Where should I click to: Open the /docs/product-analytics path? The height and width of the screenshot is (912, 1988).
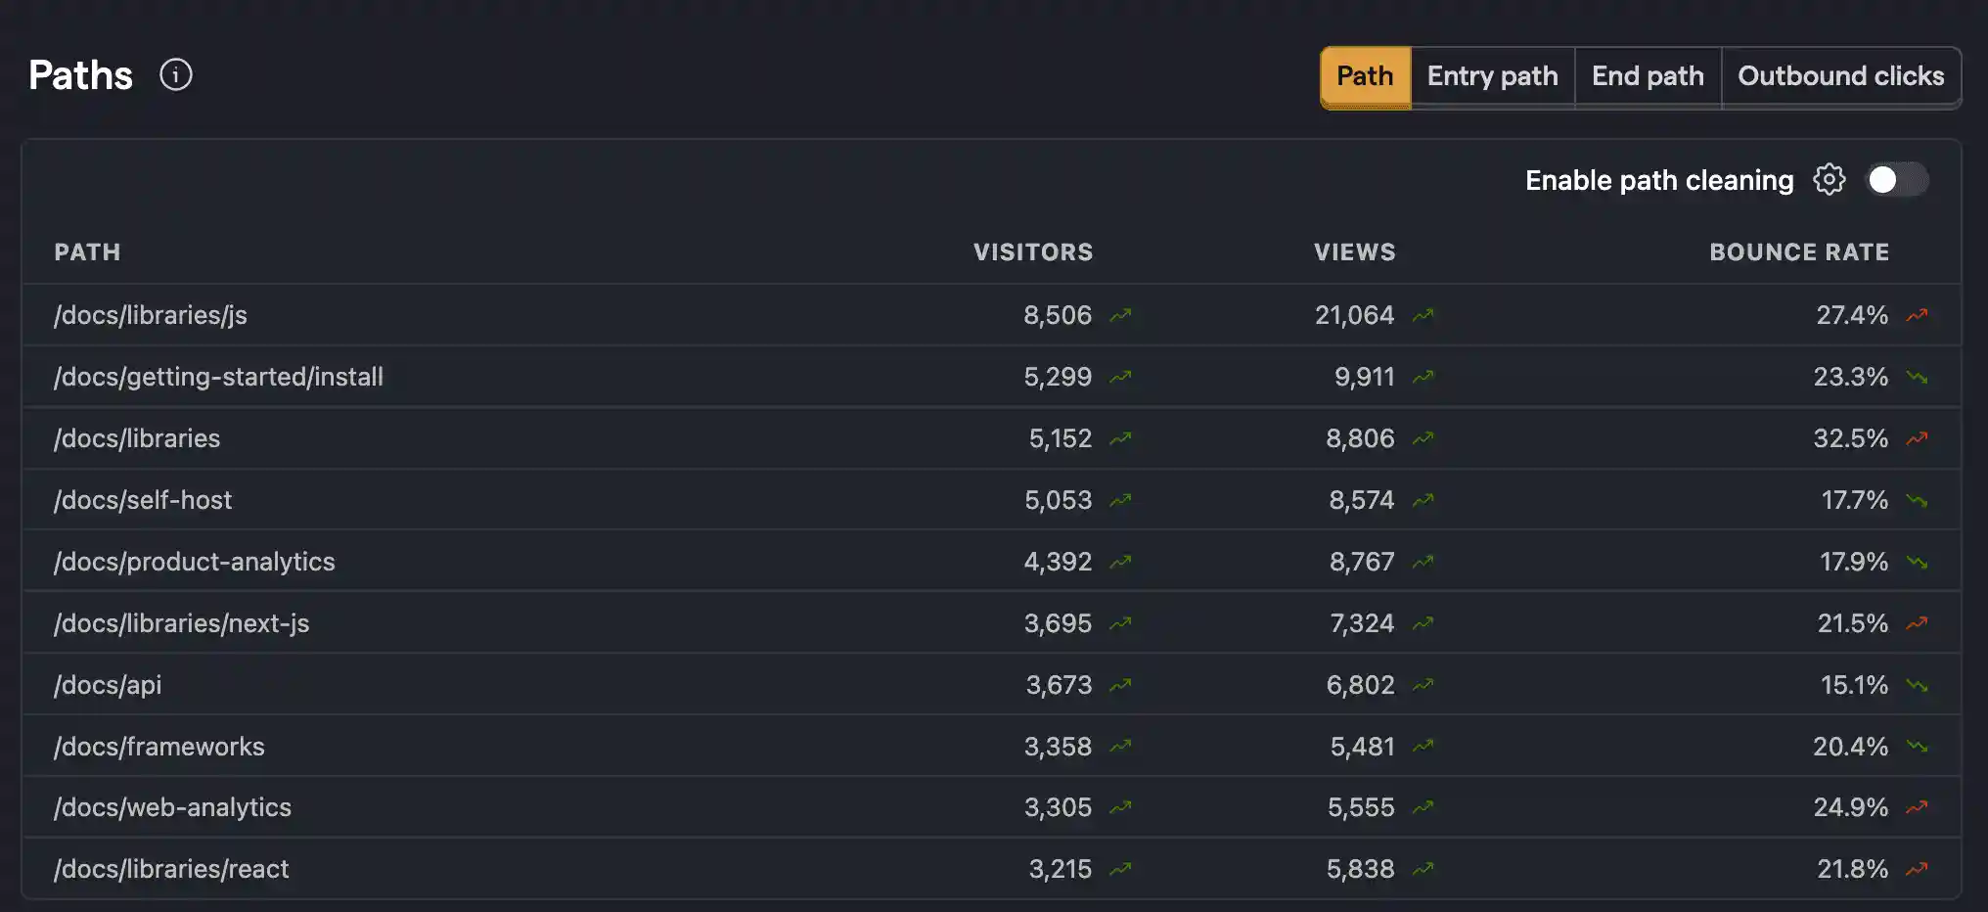(x=195, y=561)
